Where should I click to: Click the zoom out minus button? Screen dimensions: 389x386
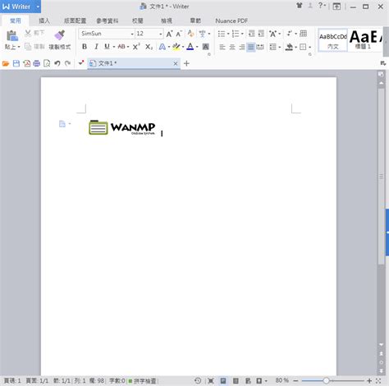(295, 380)
